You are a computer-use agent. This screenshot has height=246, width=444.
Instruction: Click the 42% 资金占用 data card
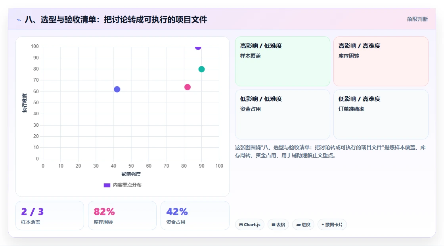point(195,215)
